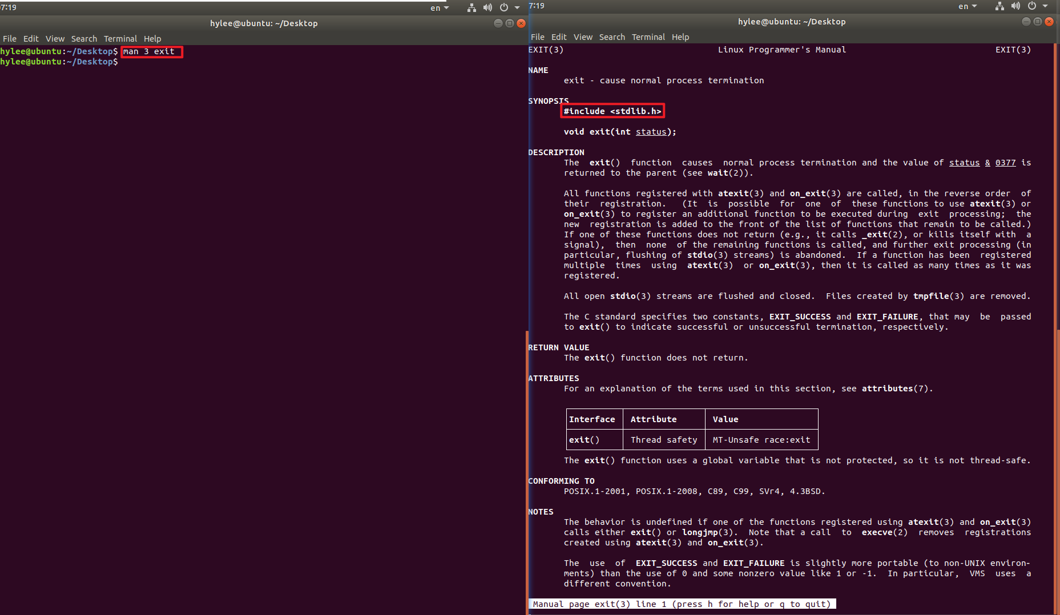1060x615 pixels.
Task: Click the clock 7:19 in right top bar
Action: click(537, 6)
